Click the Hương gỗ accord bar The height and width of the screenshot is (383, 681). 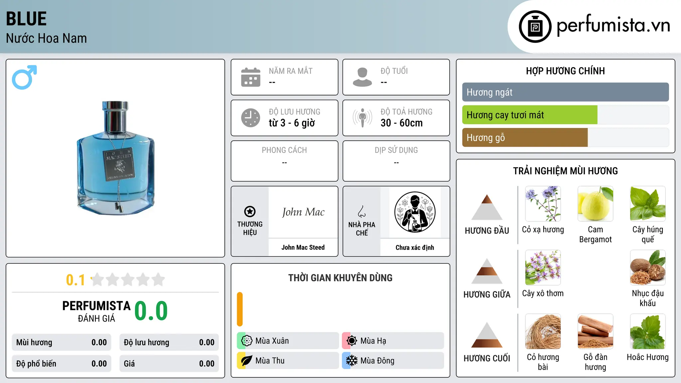coord(566,137)
